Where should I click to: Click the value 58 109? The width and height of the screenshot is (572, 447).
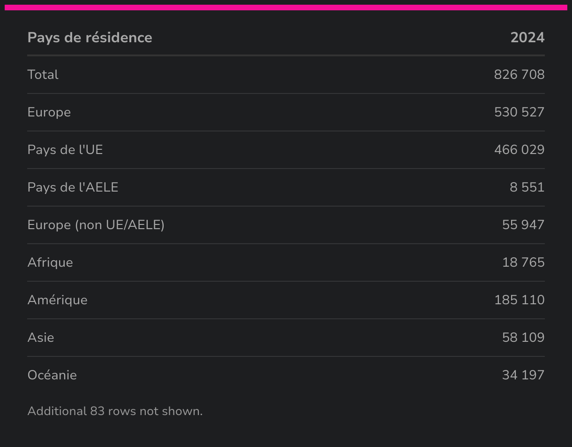tap(523, 338)
